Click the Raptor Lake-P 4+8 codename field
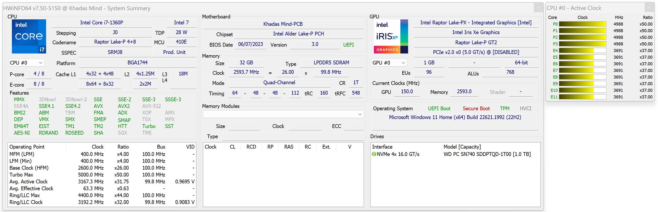The image size is (658, 212). pyautogui.click(x=115, y=42)
